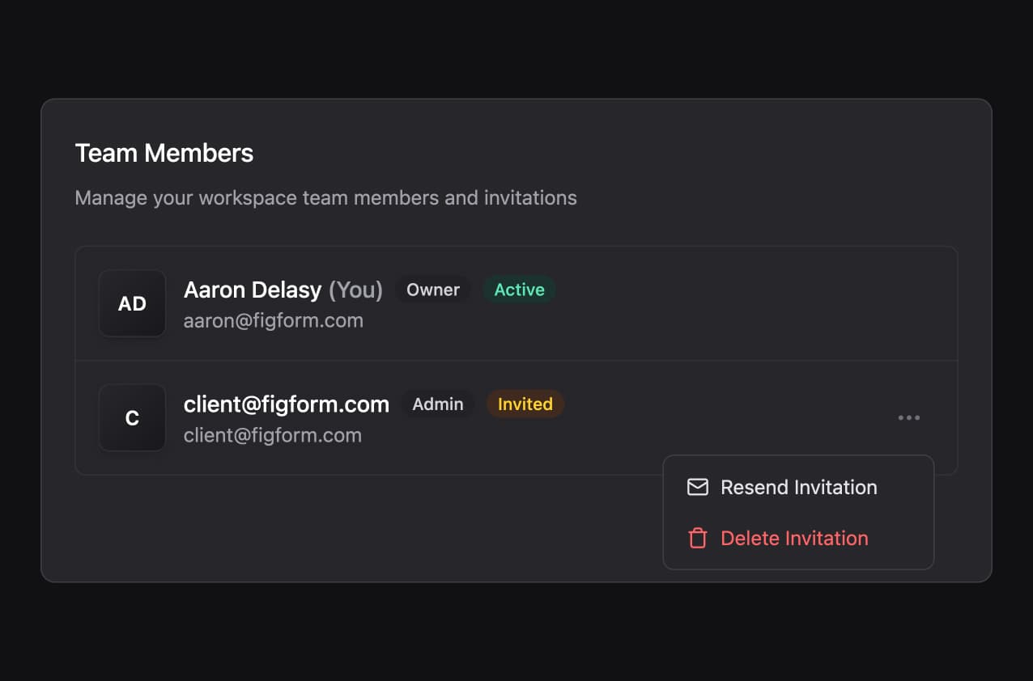Image resolution: width=1033 pixels, height=681 pixels.
Task: Click the C avatar for client@figform.com
Action: pyautogui.click(x=131, y=417)
